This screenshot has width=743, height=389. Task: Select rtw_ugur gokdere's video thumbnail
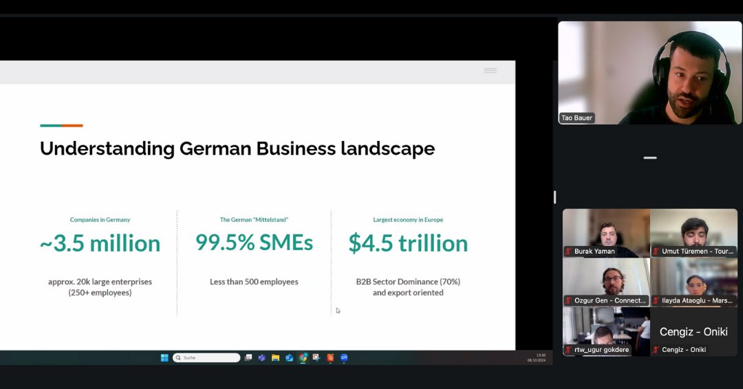(607, 331)
